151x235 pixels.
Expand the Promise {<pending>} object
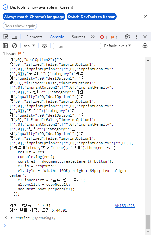[12, 218]
